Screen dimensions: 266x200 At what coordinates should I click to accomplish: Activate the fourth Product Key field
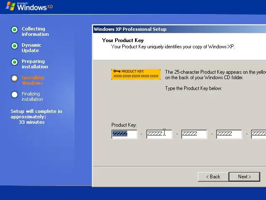229,134
